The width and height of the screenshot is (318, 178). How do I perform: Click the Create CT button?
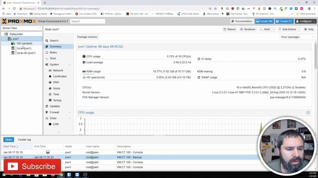tap(284, 21)
